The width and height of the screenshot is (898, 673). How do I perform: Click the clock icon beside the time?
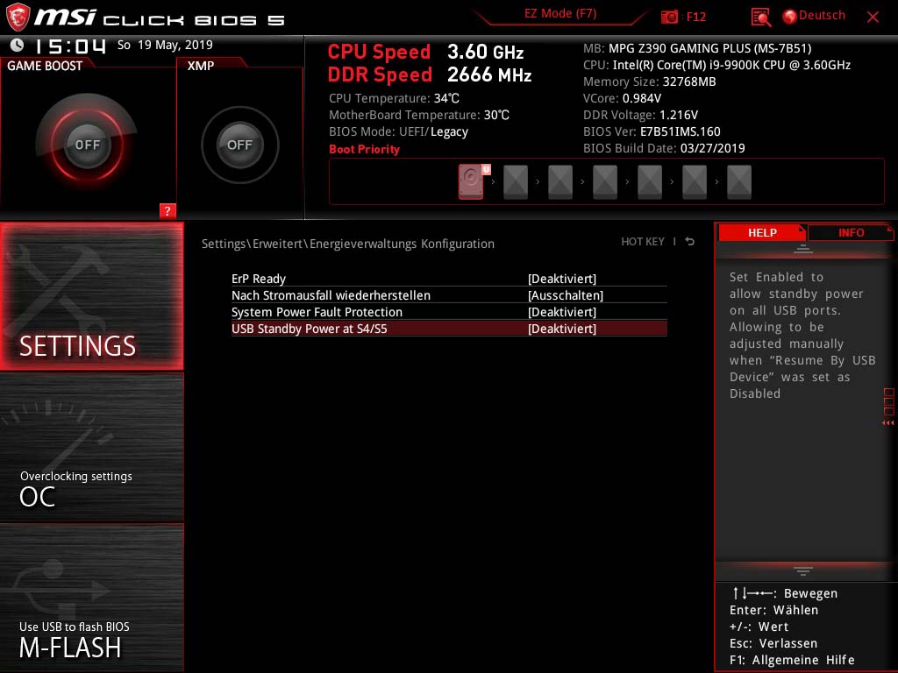(x=18, y=45)
